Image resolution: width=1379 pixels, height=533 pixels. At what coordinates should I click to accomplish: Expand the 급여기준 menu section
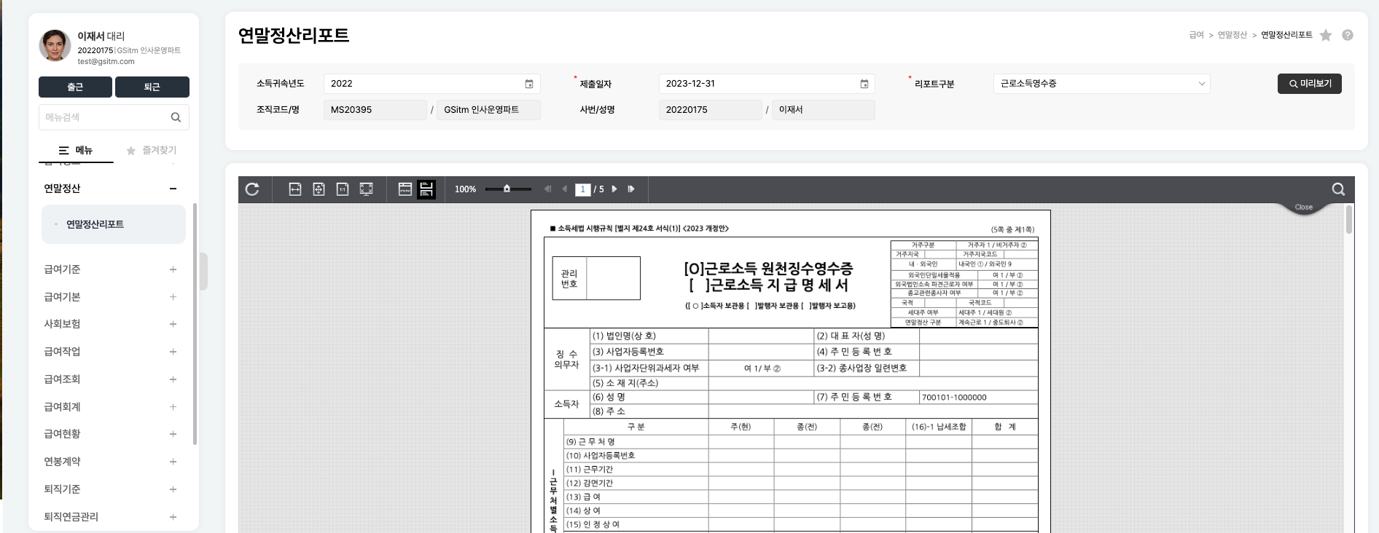[x=173, y=269]
